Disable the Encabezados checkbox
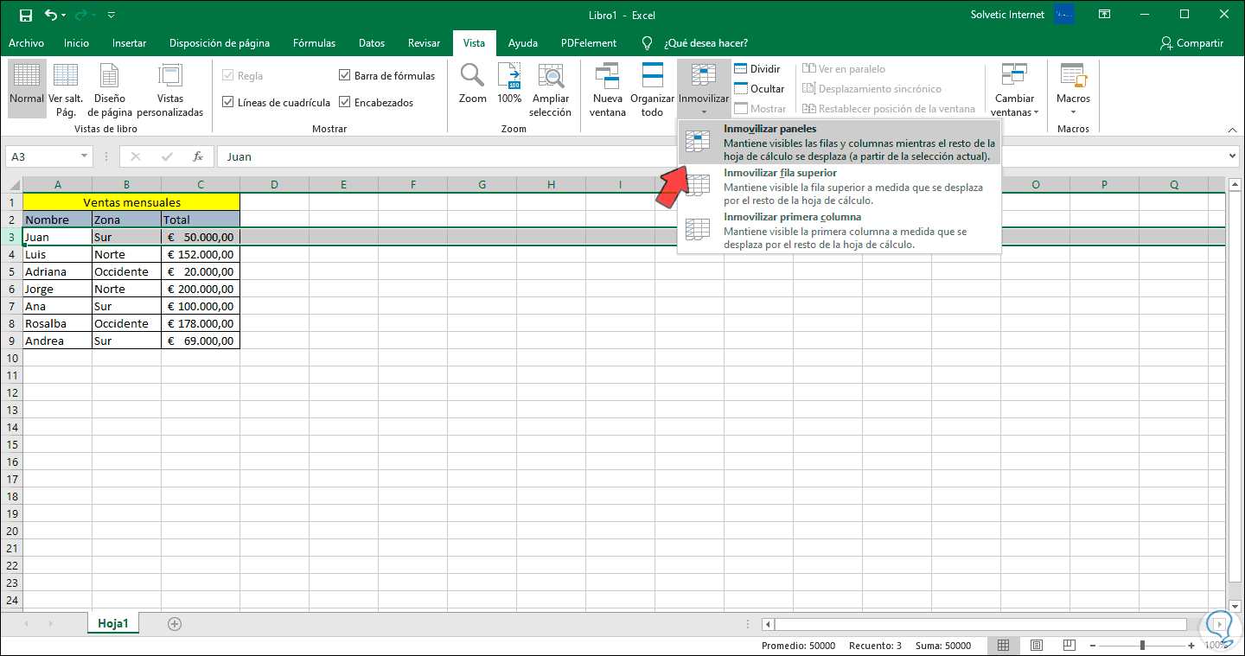Viewport: 1245px width, 656px height. pos(345,103)
